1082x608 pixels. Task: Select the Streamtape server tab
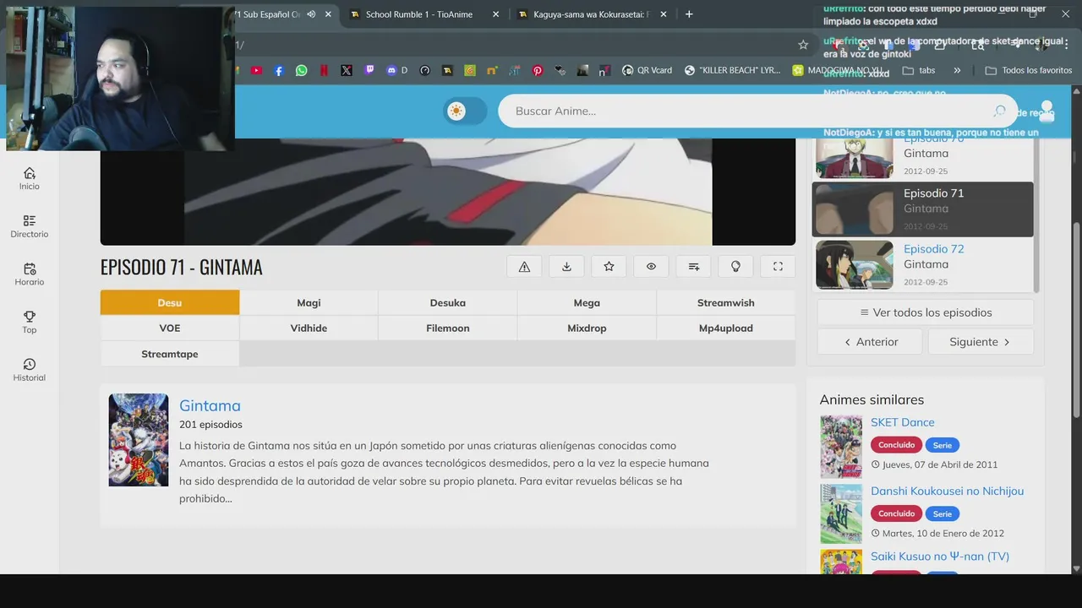coord(170,354)
